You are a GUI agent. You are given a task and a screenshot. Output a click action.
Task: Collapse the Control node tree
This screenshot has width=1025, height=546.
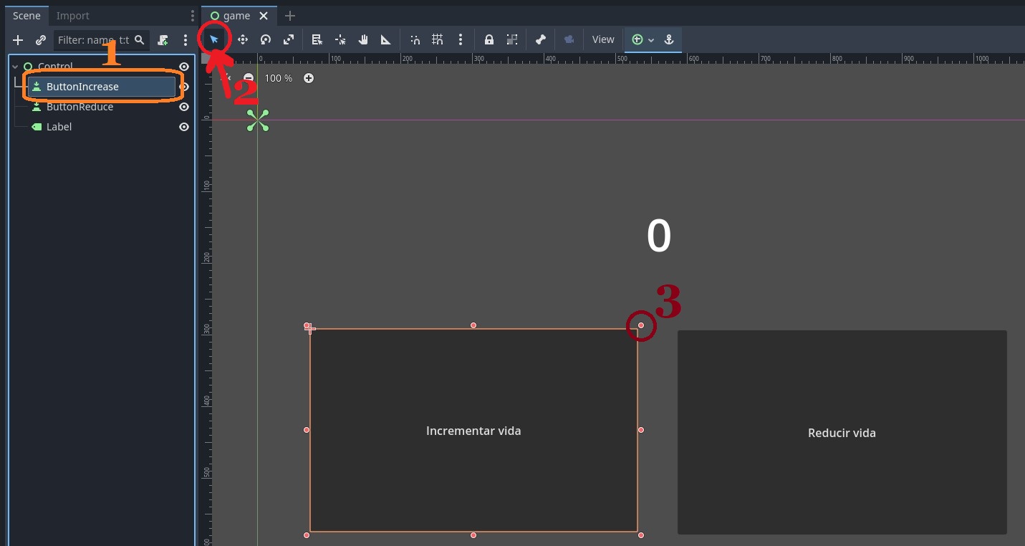pos(15,67)
